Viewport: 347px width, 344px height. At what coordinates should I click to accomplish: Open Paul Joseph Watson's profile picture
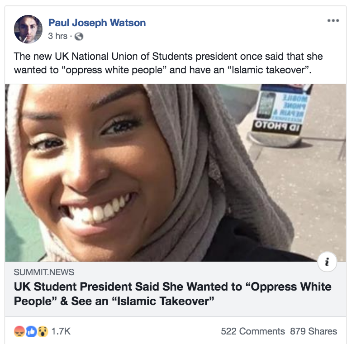(x=28, y=29)
